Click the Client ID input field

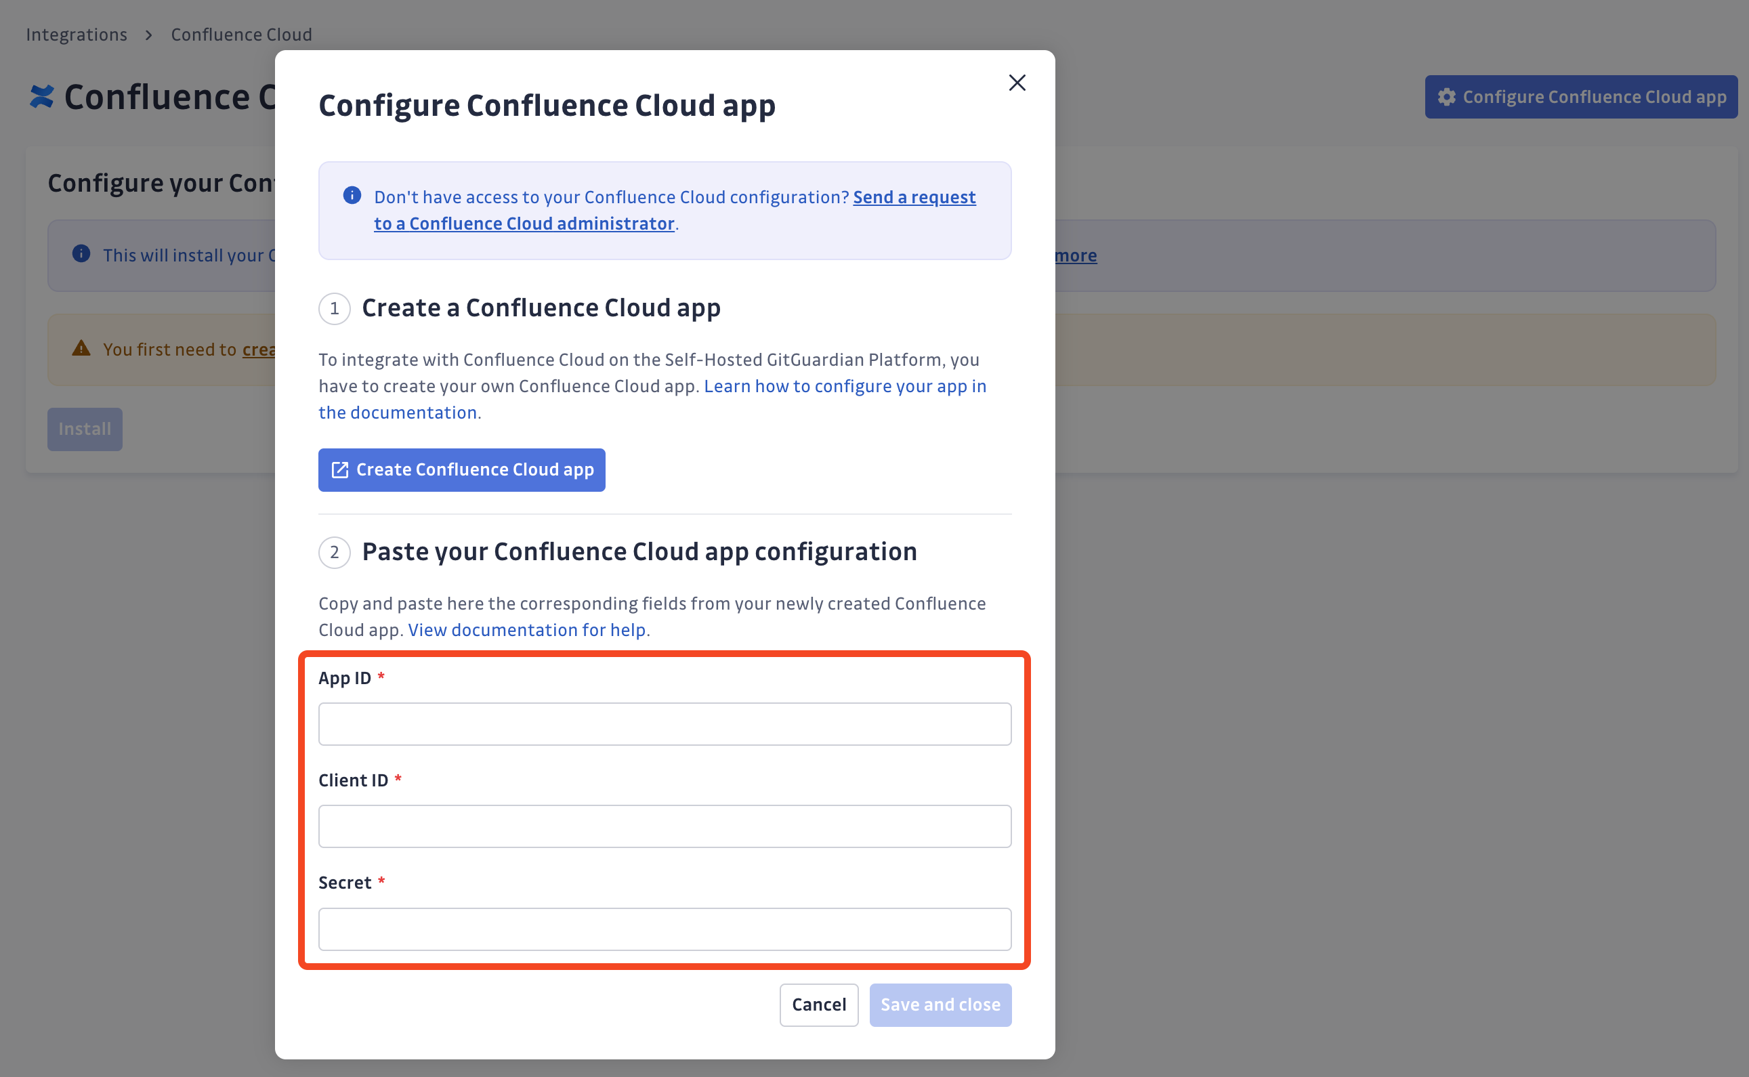click(665, 826)
